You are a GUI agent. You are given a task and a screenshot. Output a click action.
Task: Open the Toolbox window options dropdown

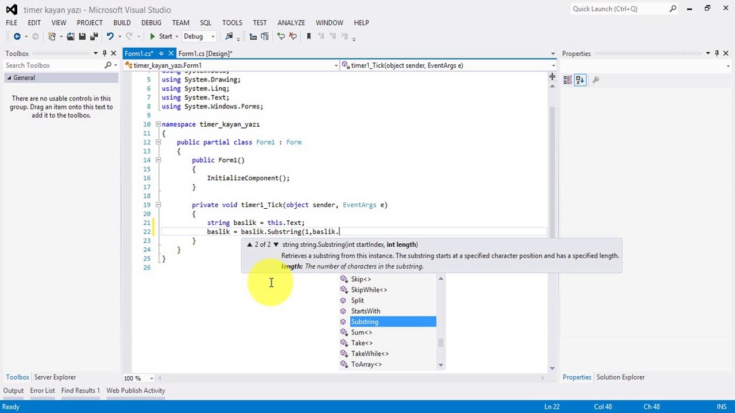pos(95,54)
